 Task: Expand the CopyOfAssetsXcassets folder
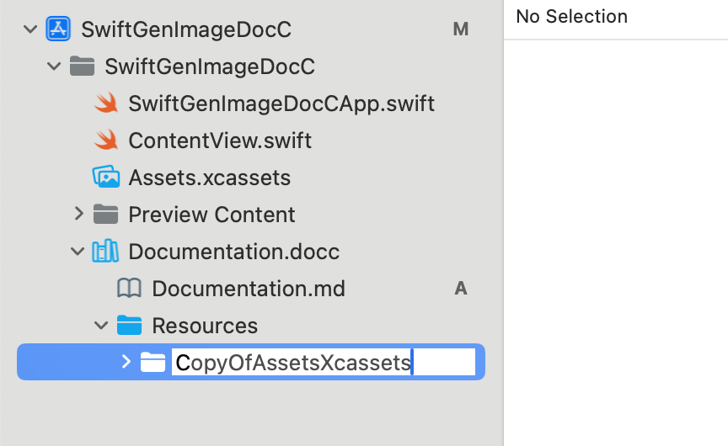pos(126,363)
